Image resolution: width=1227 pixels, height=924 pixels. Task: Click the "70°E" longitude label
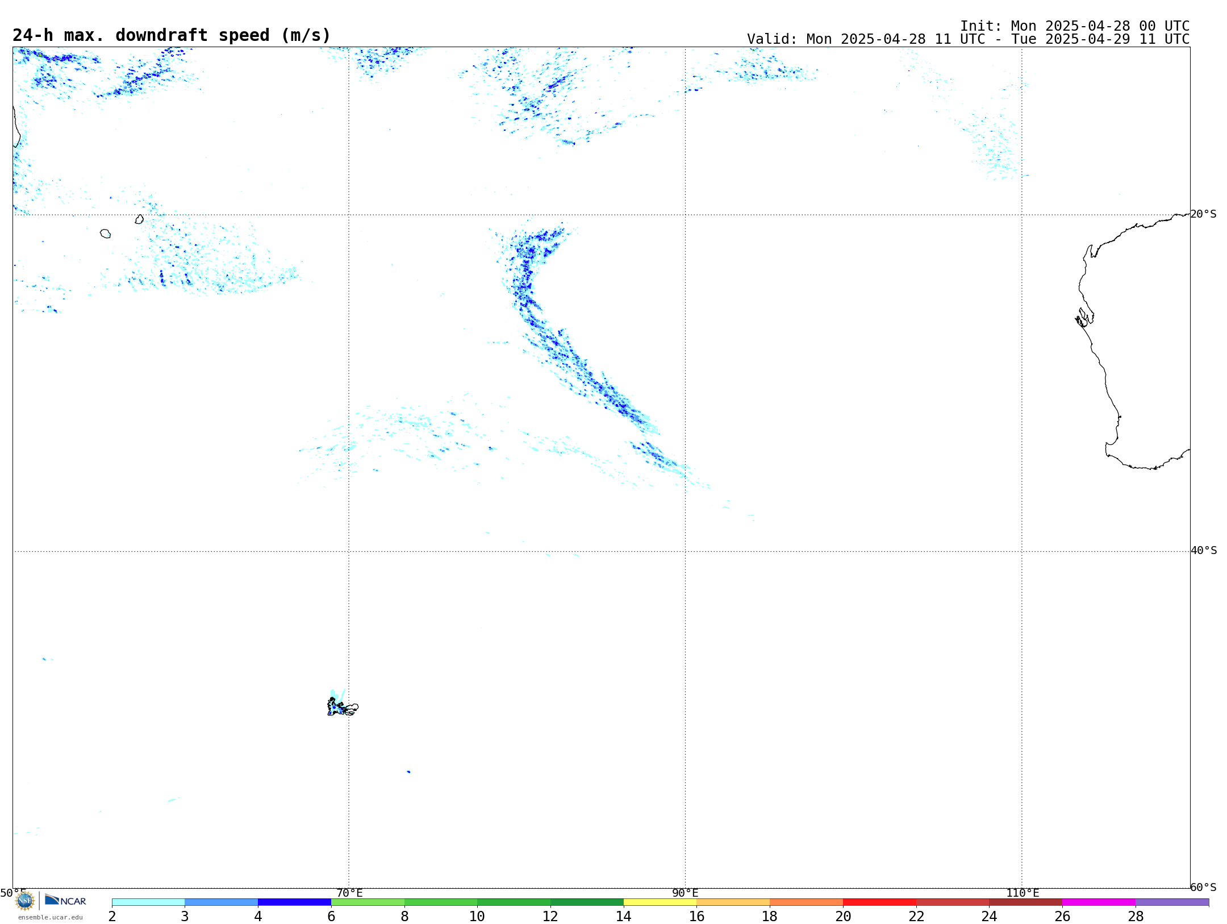349,893
